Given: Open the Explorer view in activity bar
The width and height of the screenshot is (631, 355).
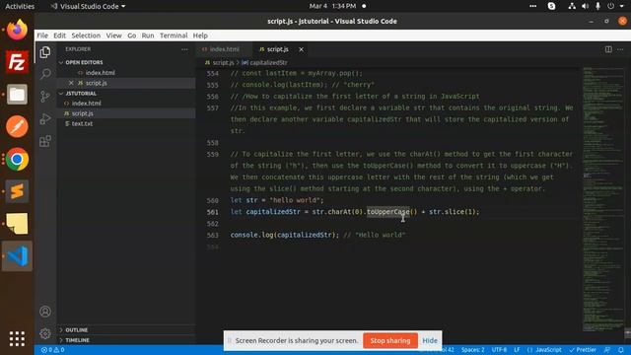Looking at the screenshot, I should tap(45, 52).
